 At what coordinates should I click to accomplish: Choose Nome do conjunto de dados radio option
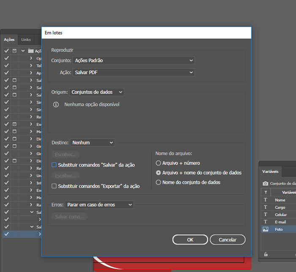point(159,183)
